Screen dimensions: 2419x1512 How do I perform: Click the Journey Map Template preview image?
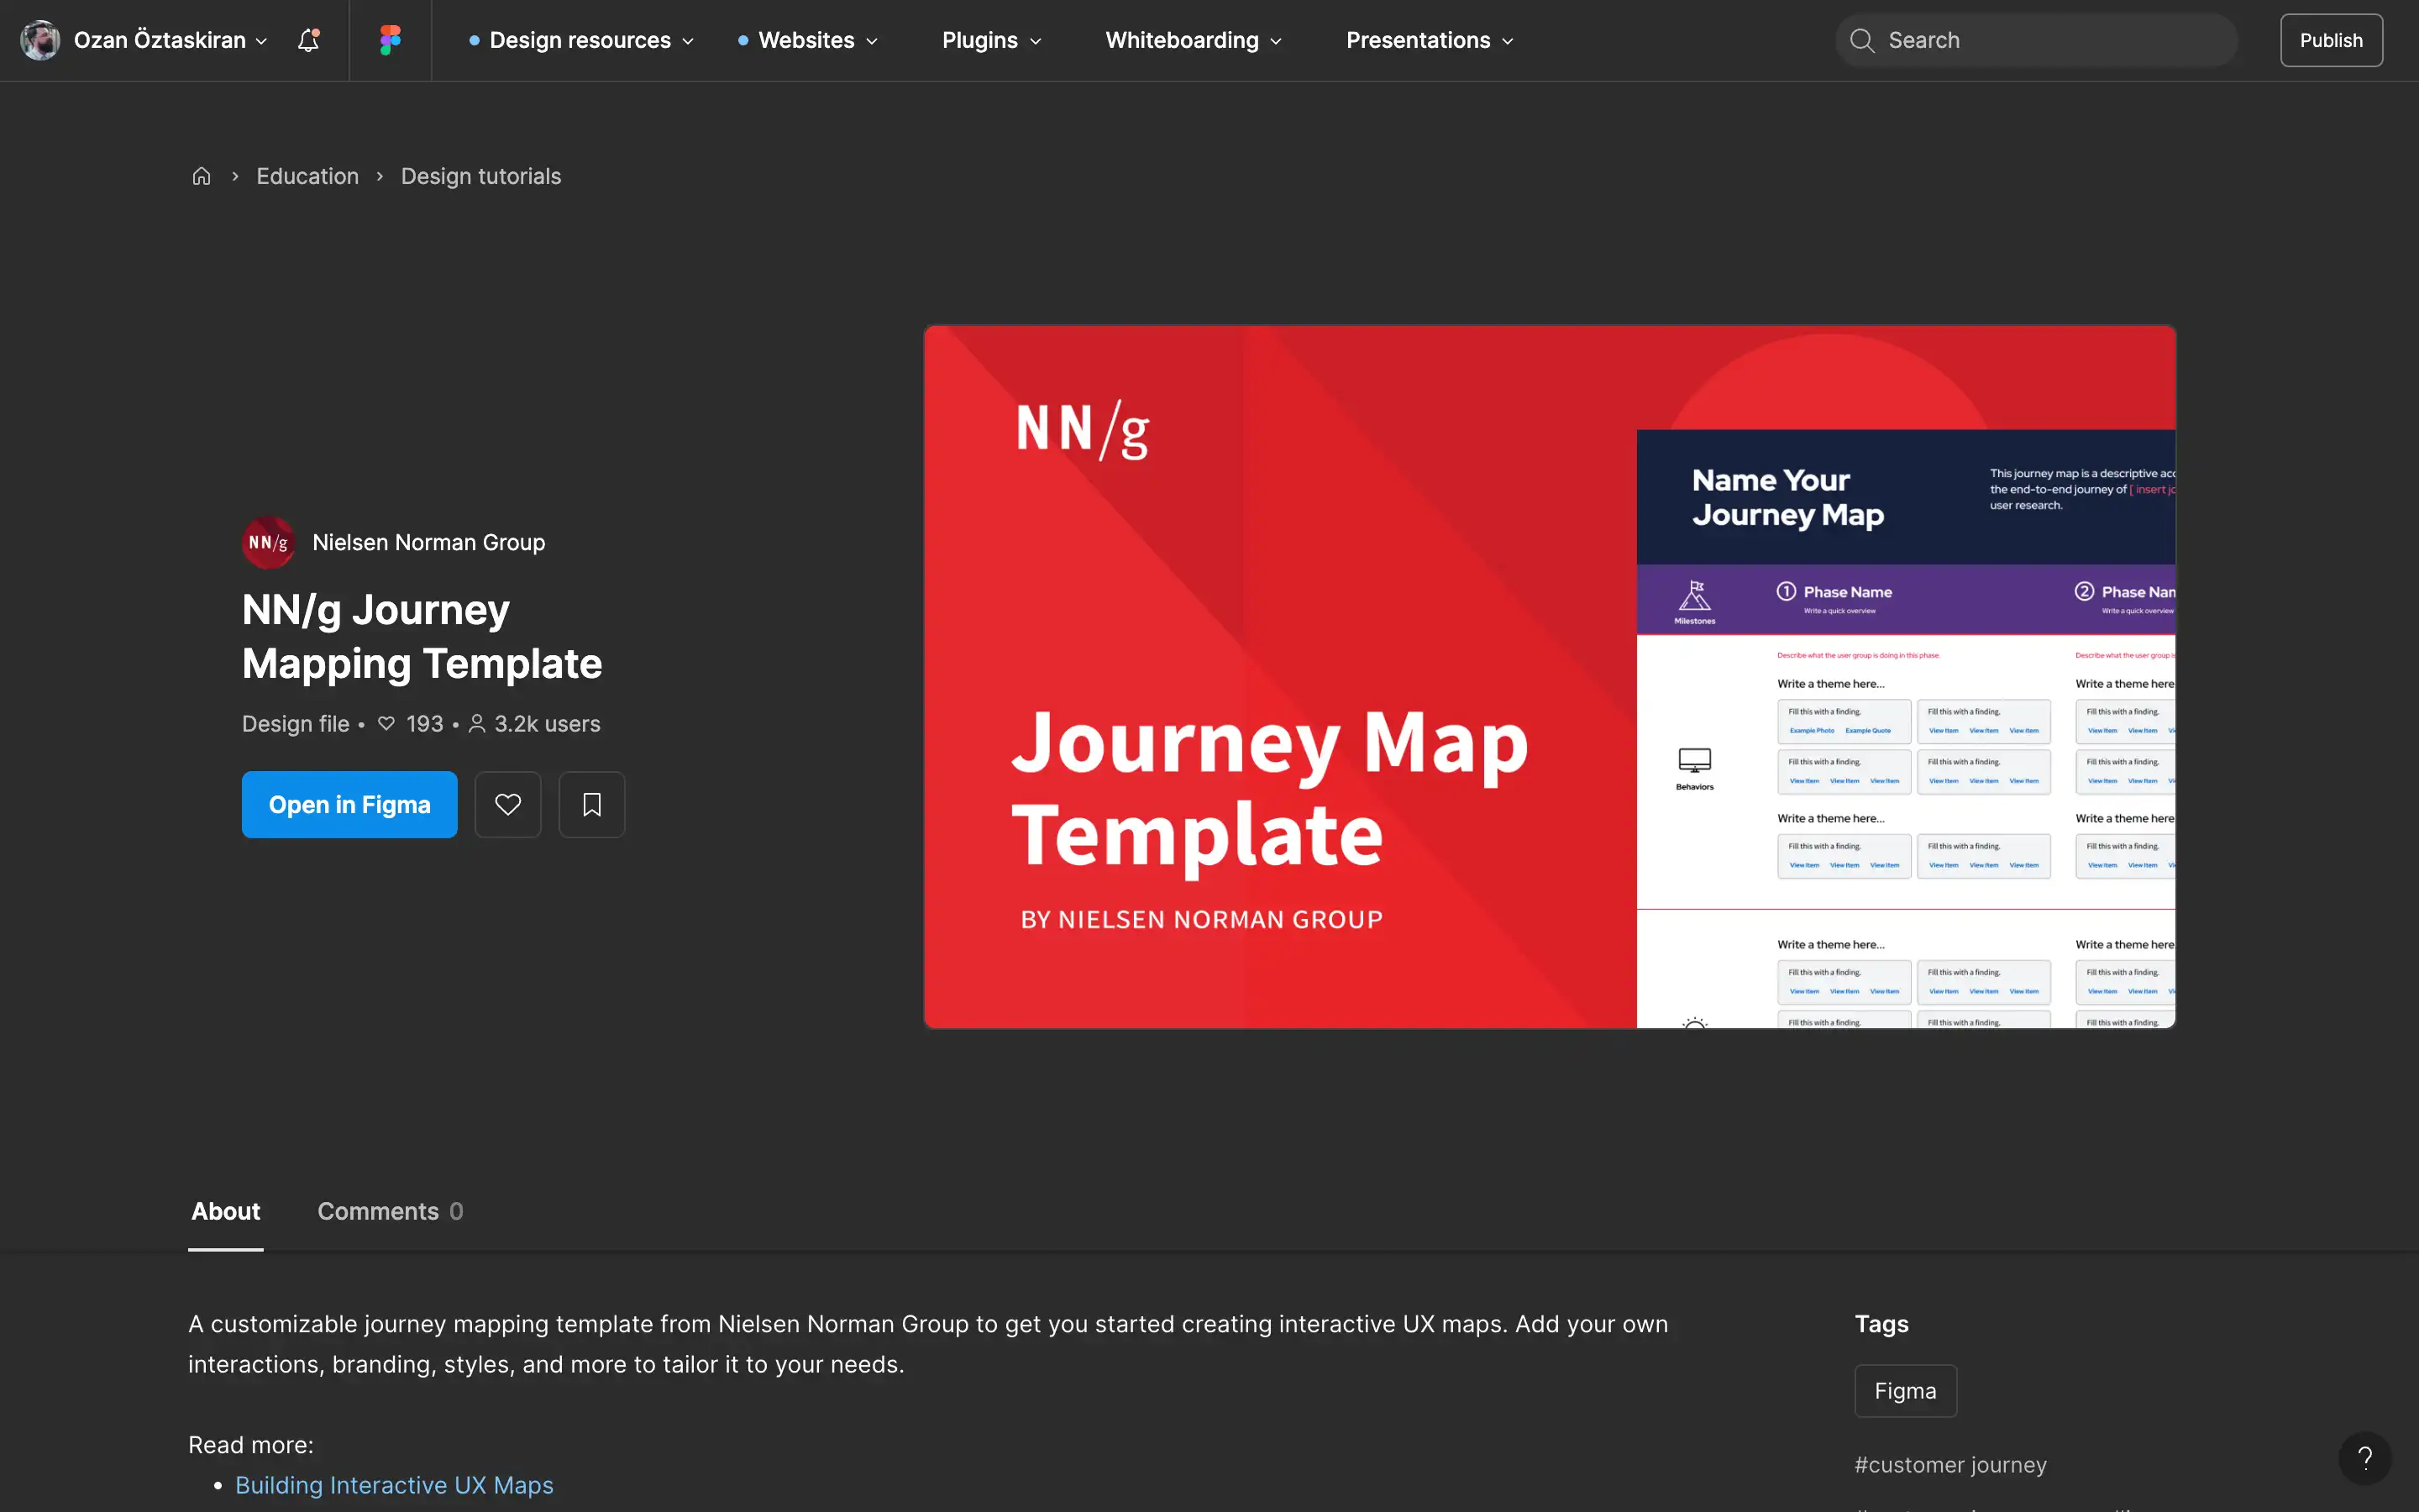(x=1550, y=677)
